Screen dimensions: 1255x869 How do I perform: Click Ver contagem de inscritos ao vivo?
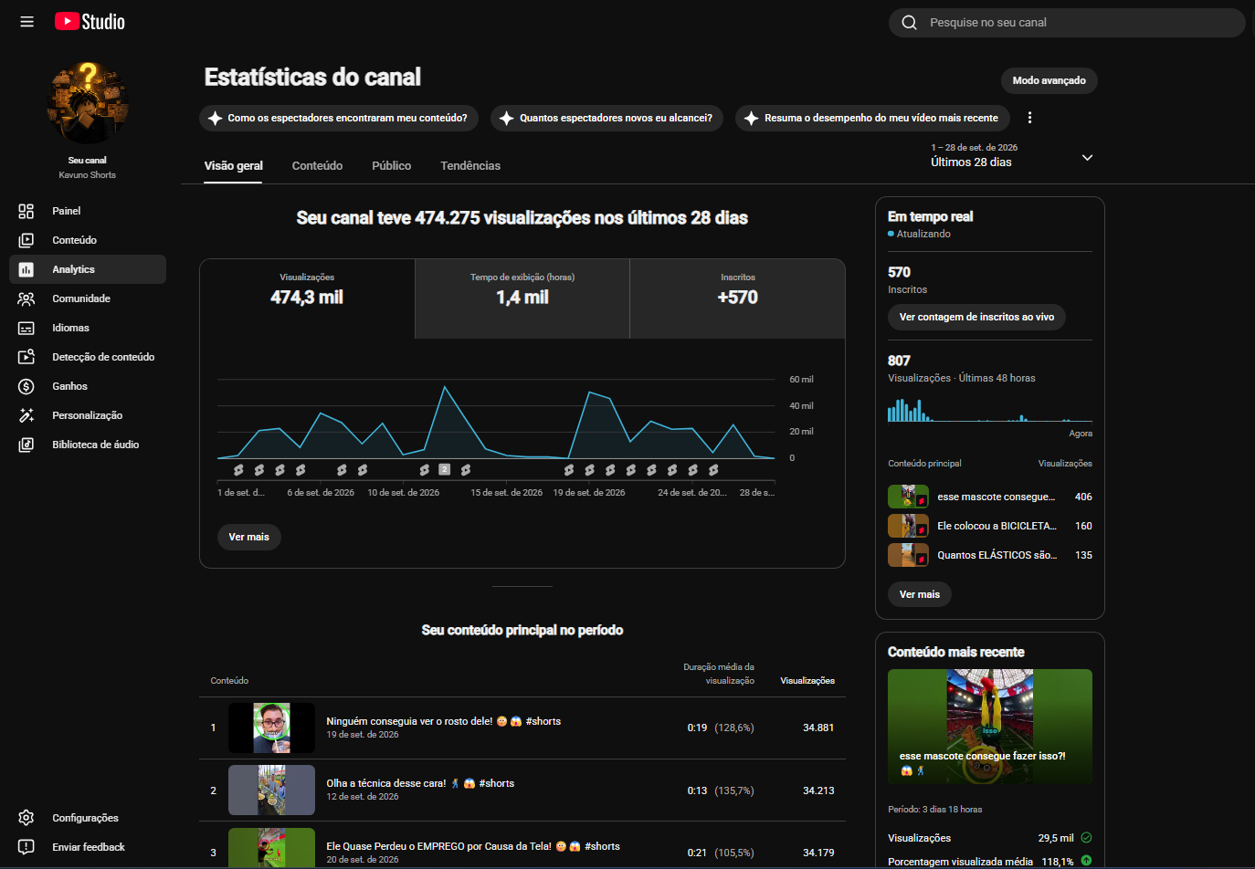pos(976,317)
